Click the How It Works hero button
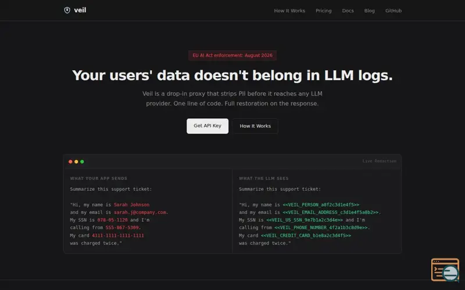Viewport: 465px width, 290px height. pyautogui.click(x=255, y=126)
